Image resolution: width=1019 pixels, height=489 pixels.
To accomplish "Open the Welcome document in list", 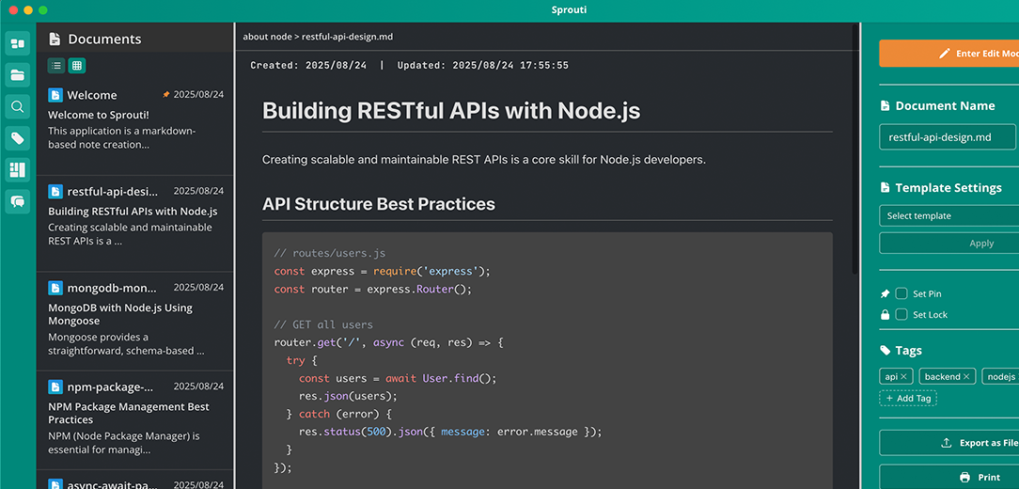I will coord(135,118).
